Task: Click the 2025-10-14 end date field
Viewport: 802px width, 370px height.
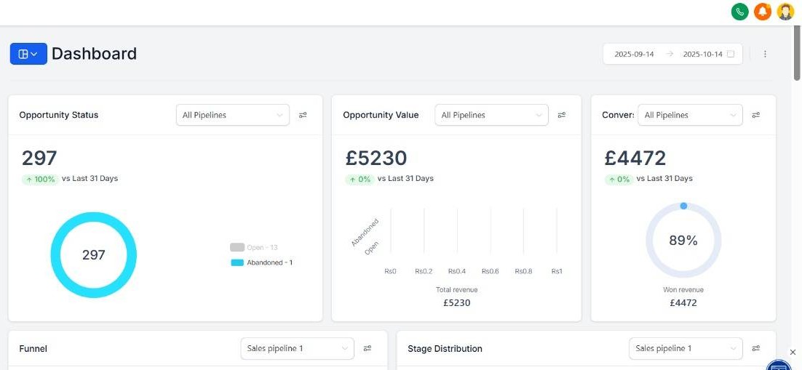Action: tap(703, 55)
